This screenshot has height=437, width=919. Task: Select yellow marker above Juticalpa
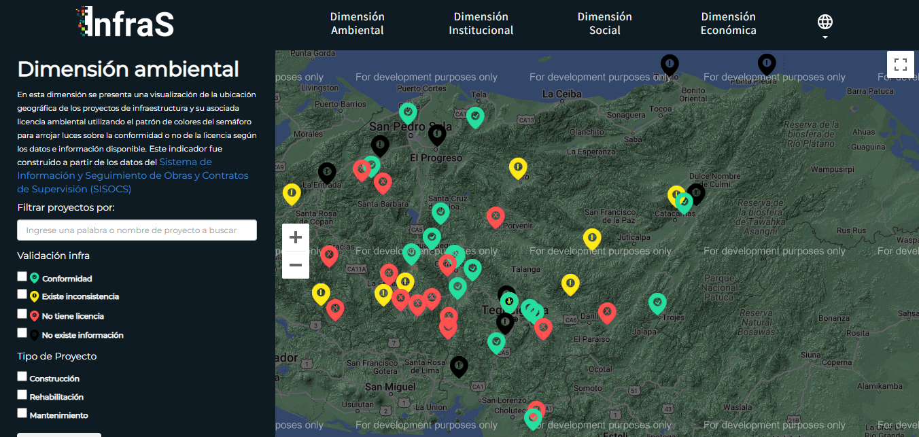coord(592,238)
